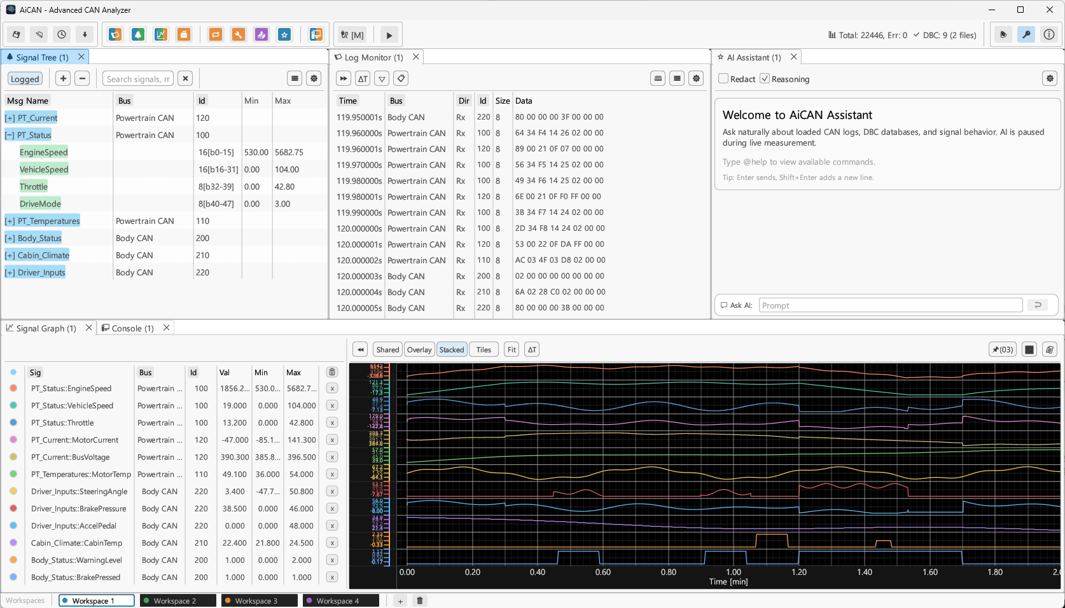The image size is (1065, 608).
Task: Toggle the graph ΔT button
Action: [x=532, y=349]
